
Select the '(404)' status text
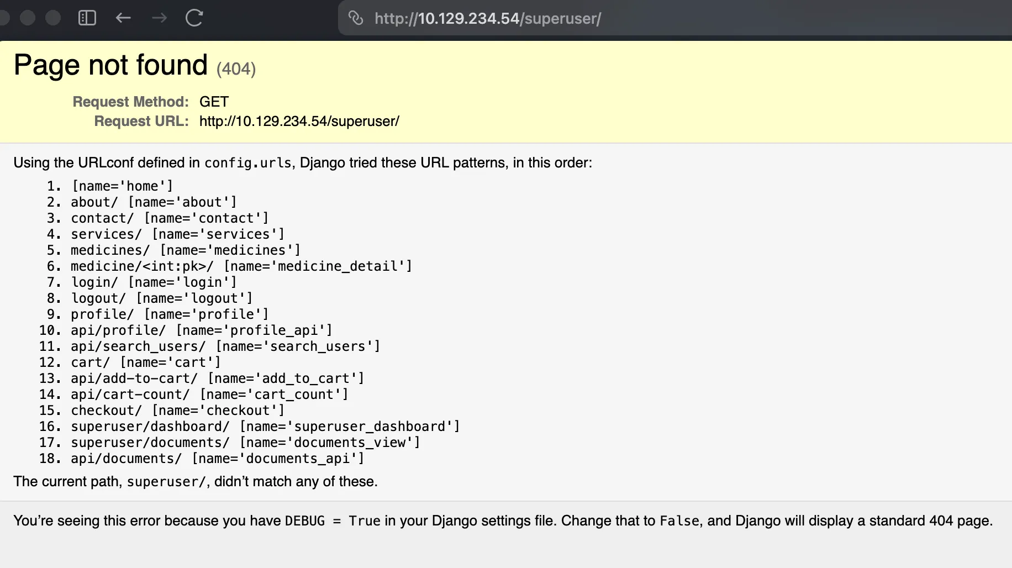(x=236, y=69)
